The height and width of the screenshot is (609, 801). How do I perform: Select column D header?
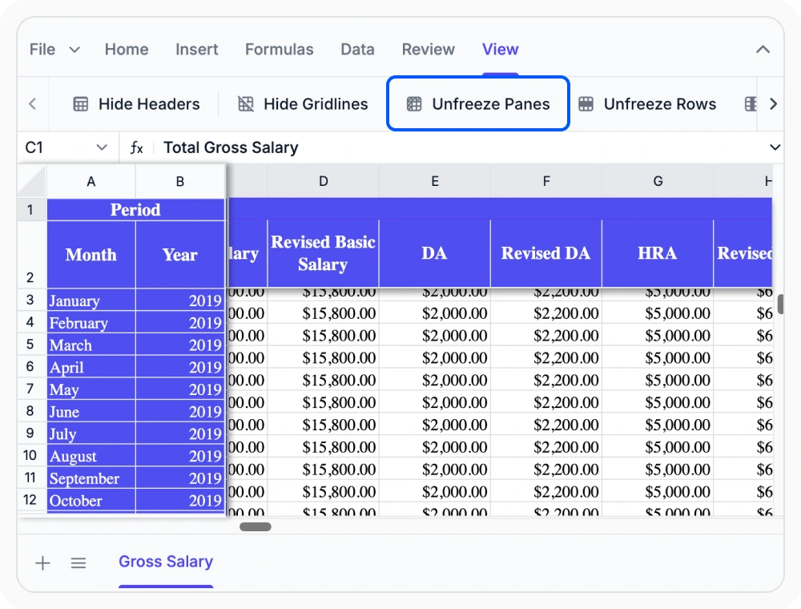(324, 181)
